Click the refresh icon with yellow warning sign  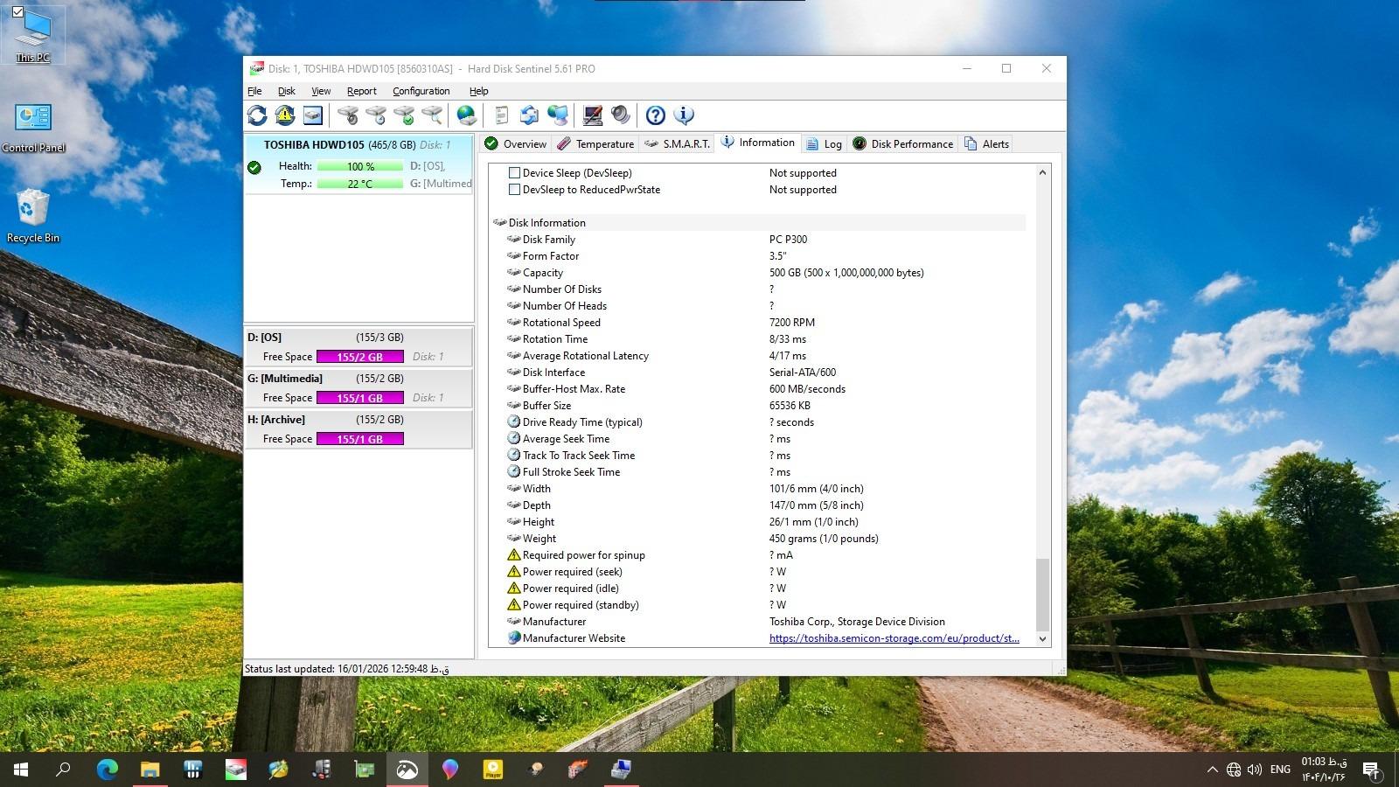(285, 115)
